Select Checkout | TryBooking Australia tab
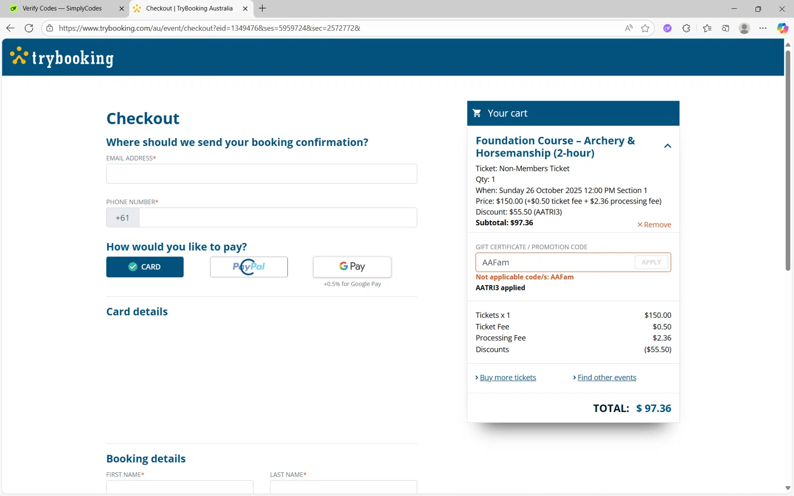 [189, 8]
